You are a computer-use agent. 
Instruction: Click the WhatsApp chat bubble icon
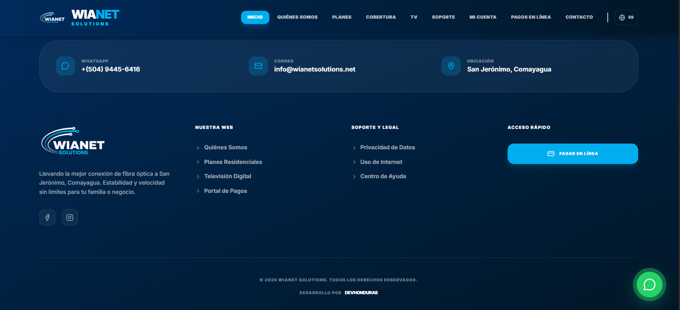pos(65,66)
